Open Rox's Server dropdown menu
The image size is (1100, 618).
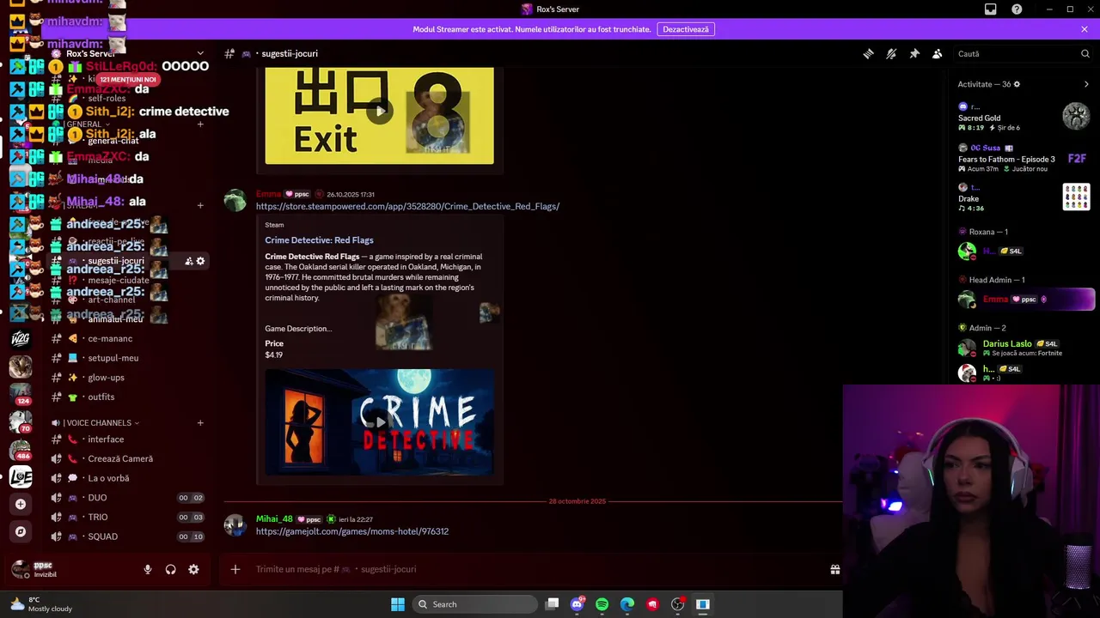click(200, 53)
